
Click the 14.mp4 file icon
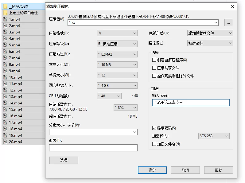[x=5, y=103]
